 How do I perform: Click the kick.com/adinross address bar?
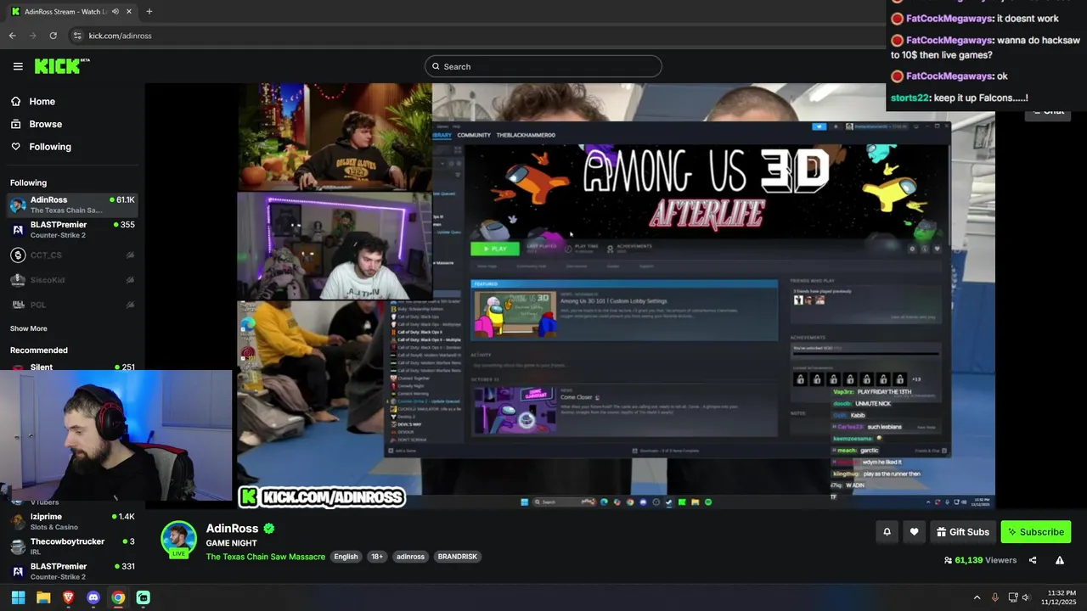click(x=476, y=36)
